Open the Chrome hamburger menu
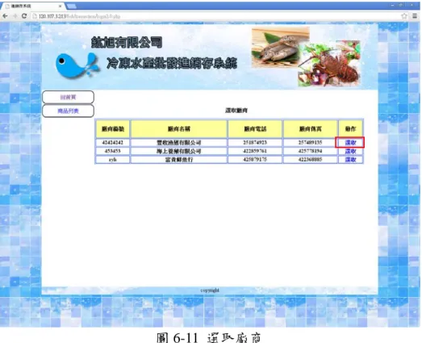Viewport: 422px width, 343px height. click(415, 16)
